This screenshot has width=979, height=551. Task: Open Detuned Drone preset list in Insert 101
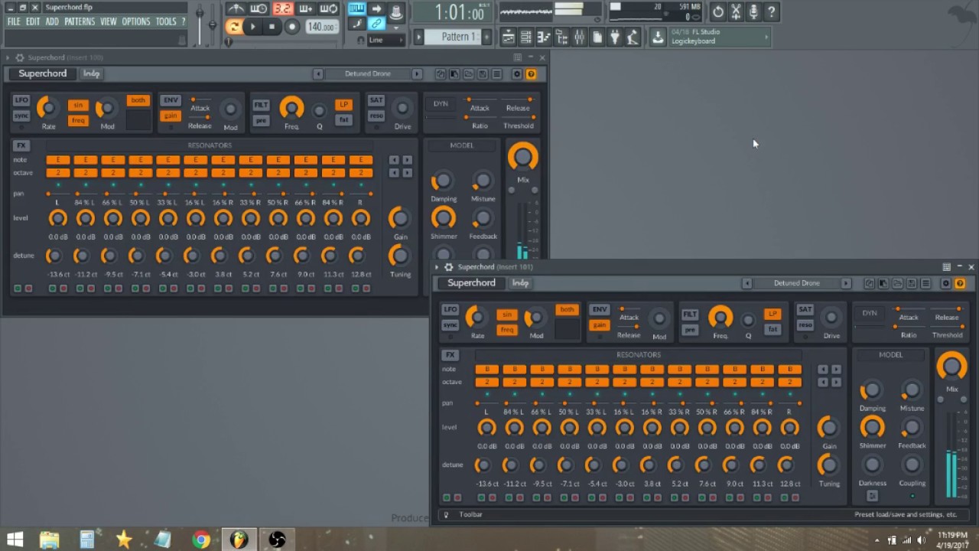pos(796,283)
